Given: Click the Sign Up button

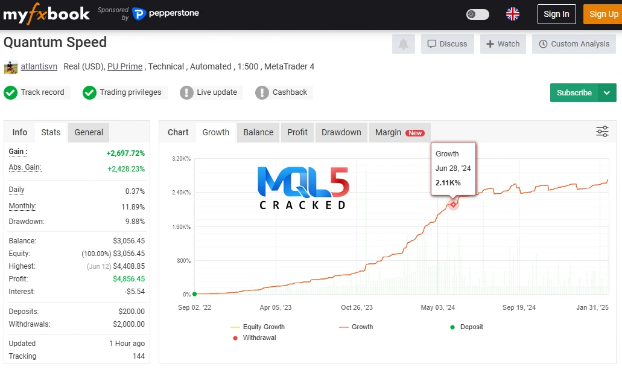Looking at the screenshot, I should 603,14.
